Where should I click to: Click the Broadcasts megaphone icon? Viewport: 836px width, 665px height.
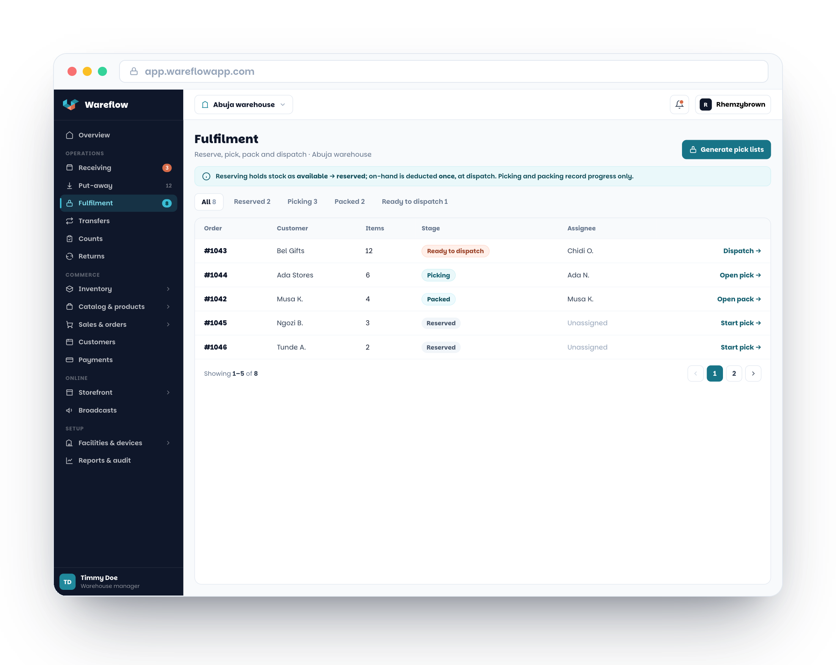click(x=69, y=410)
